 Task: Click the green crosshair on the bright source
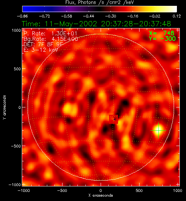click(x=158, y=130)
